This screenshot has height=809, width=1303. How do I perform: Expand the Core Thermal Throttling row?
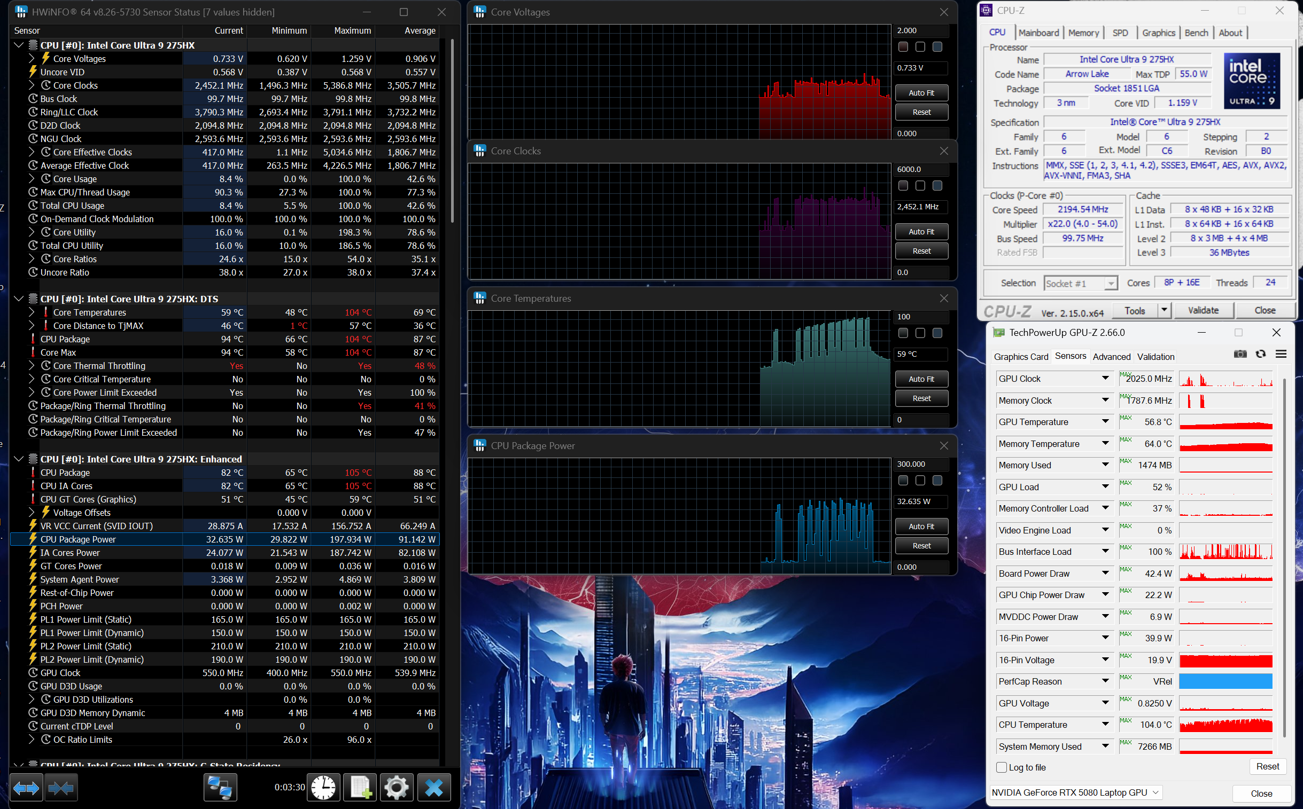[x=31, y=365]
